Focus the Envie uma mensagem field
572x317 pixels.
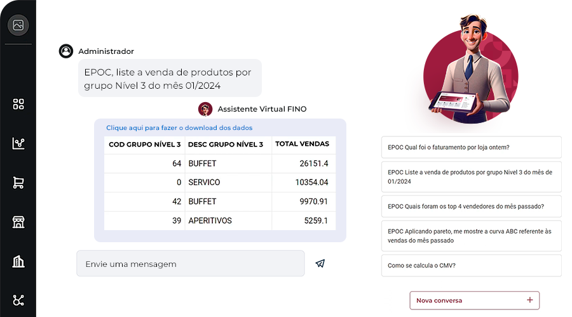click(191, 264)
